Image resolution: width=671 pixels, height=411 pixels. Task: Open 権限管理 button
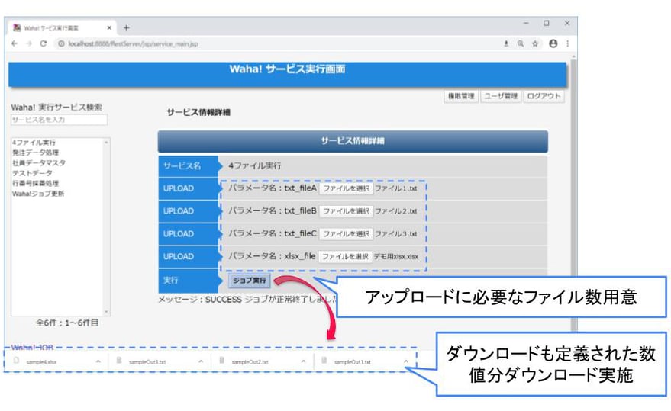(x=461, y=96)
